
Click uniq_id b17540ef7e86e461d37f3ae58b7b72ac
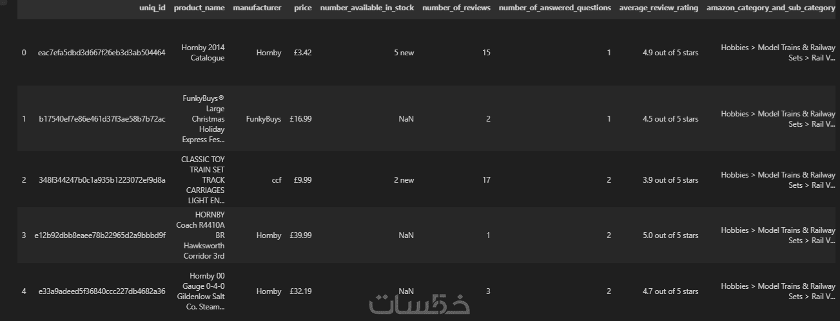[102, 119]
